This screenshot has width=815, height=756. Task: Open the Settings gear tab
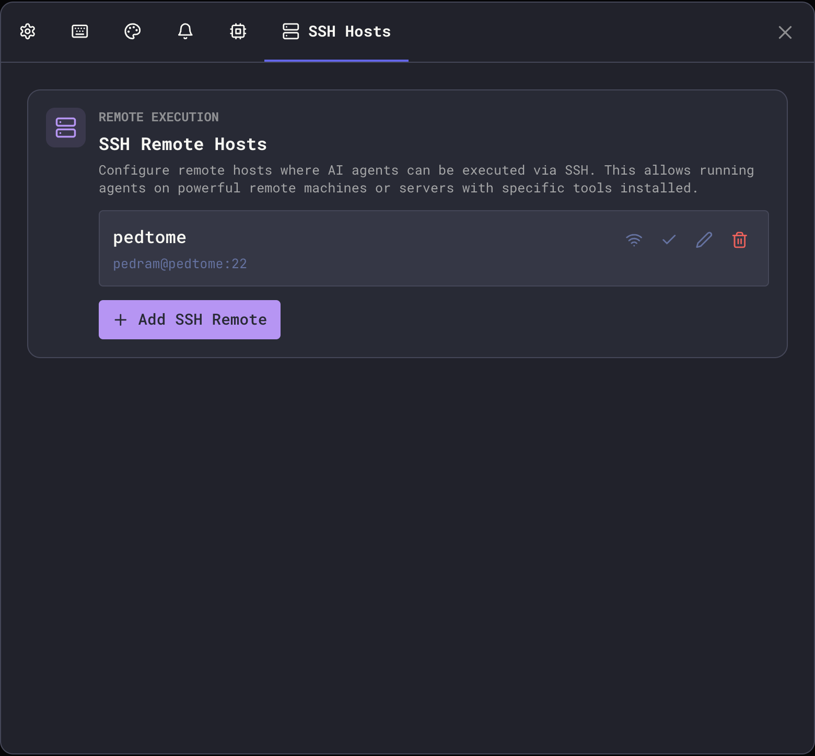[27, 31]
